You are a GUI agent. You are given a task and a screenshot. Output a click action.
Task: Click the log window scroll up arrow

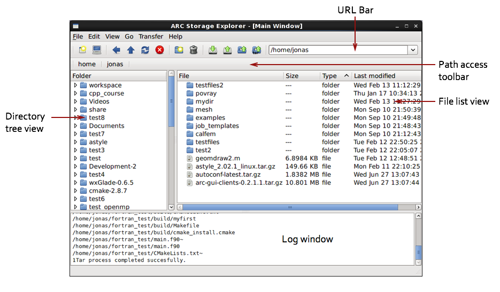point(418,216)
